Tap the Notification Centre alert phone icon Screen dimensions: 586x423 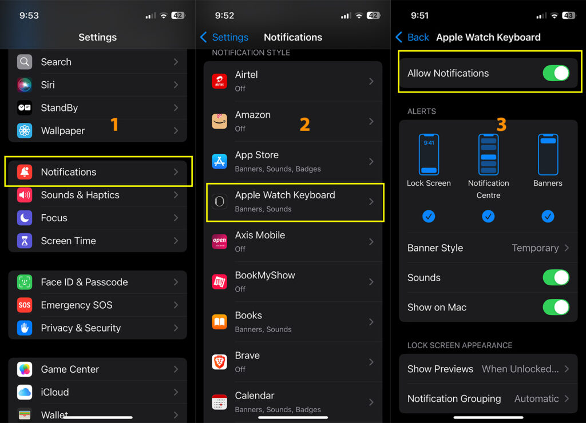pyautogui.click(x=489, y=154)
